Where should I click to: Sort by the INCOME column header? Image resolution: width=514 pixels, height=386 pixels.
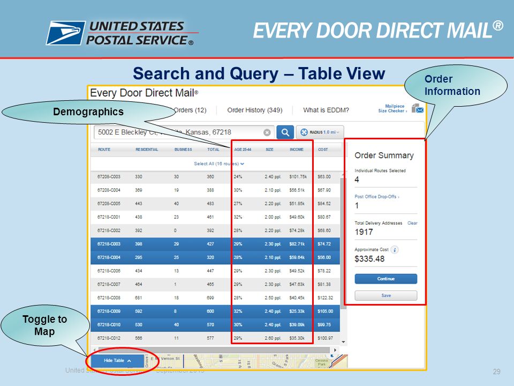296,150
